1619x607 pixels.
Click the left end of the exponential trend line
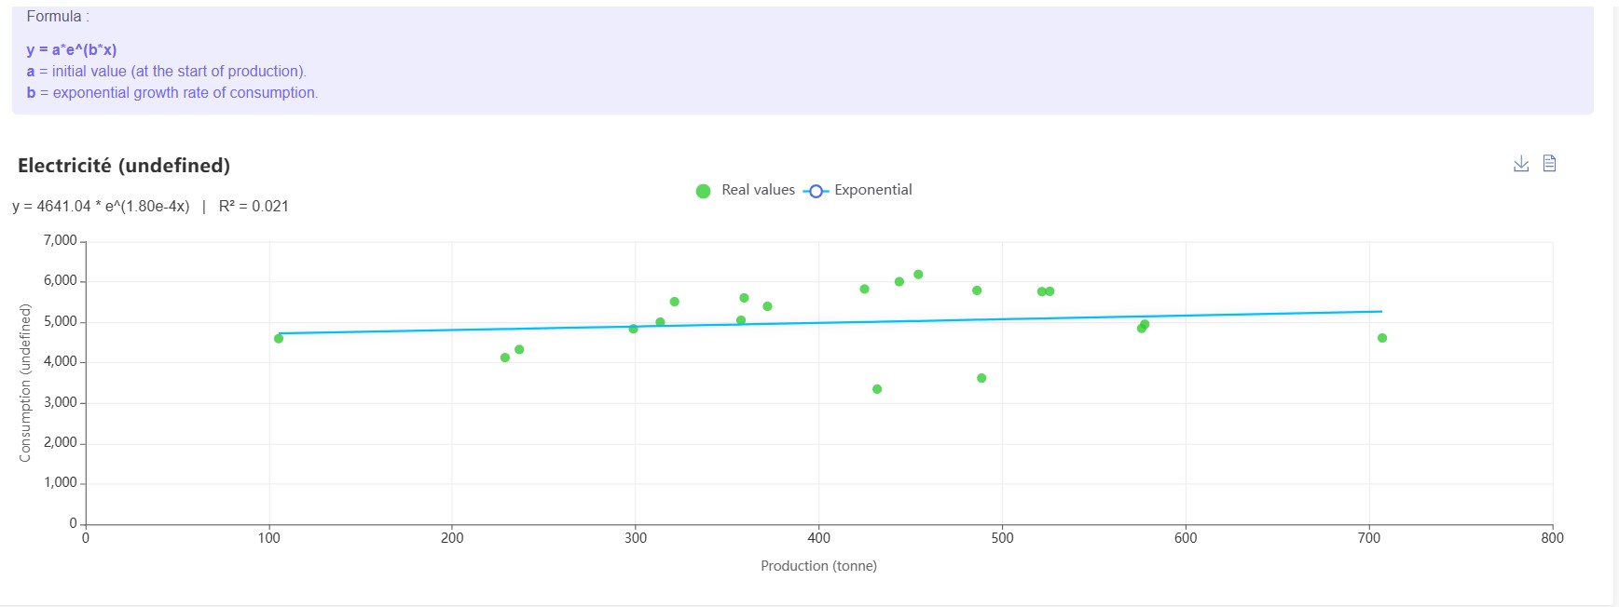pos(280,333)
